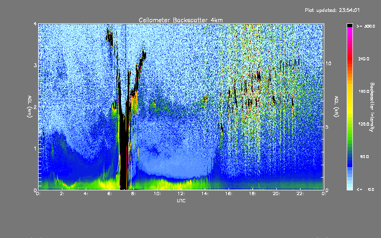Image resolution: width=381 pixels, height=238 pixels.
Task: Click the '>= 300.0' colorbar value
Action: pos(366,26)
